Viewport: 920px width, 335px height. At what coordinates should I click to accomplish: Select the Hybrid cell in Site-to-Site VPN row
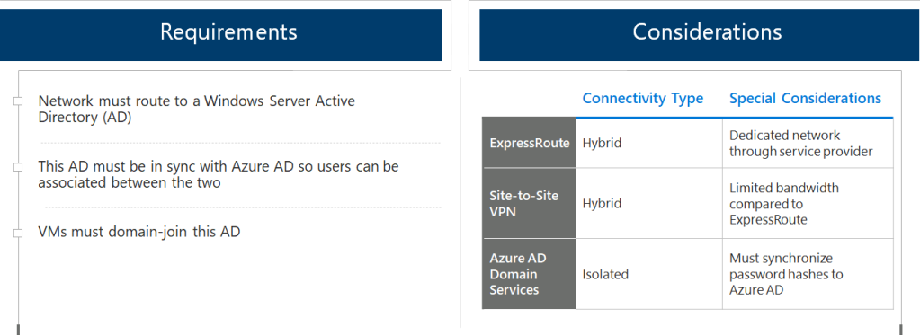649,203
